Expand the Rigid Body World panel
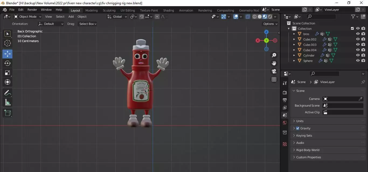 click(x=328, y=150)
